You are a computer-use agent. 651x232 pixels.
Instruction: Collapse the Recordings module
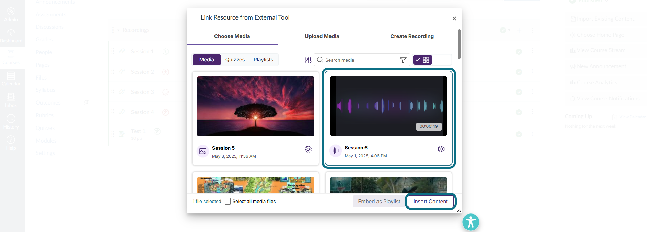pyautogui.click(x=118, y=30)
